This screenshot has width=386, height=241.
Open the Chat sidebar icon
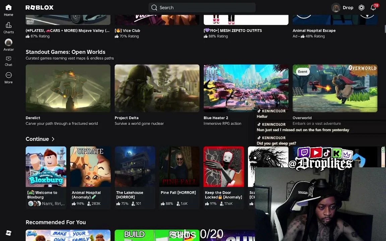(x=8, y=59)
